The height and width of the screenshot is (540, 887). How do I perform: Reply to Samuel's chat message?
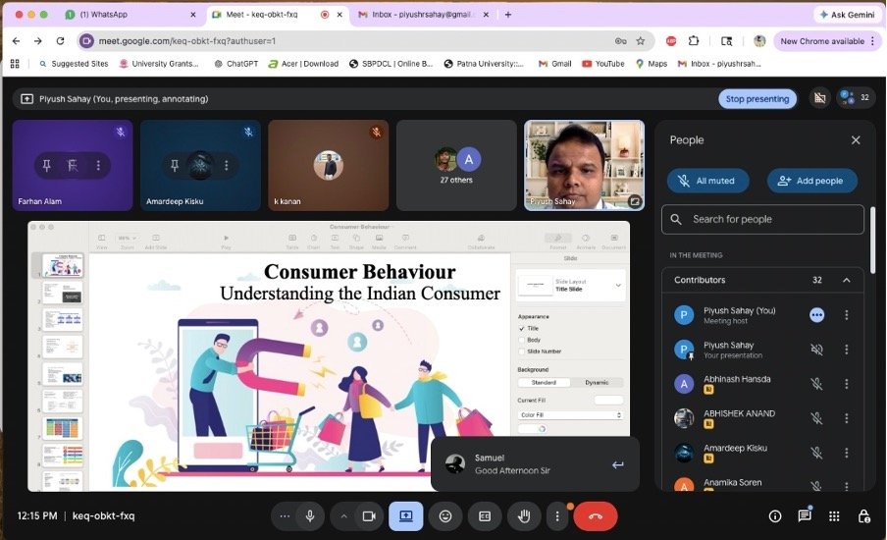coord(618,464)
